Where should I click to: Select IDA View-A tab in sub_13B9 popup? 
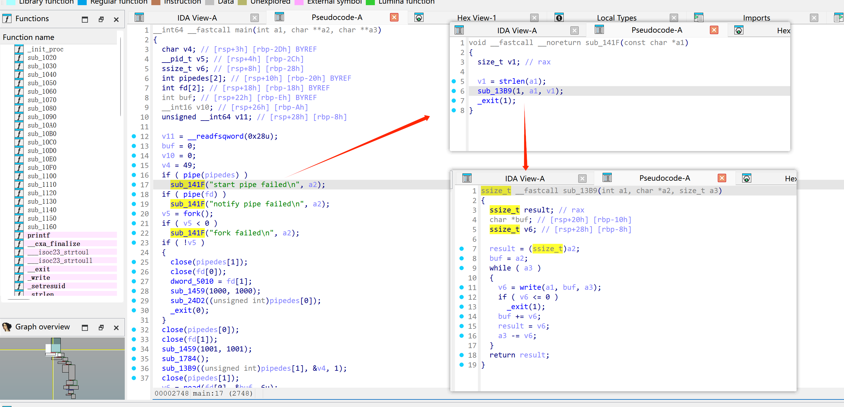(525, 179)
